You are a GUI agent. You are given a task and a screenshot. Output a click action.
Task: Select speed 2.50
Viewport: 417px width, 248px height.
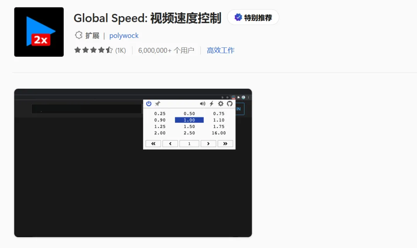[x=189, y=133]
